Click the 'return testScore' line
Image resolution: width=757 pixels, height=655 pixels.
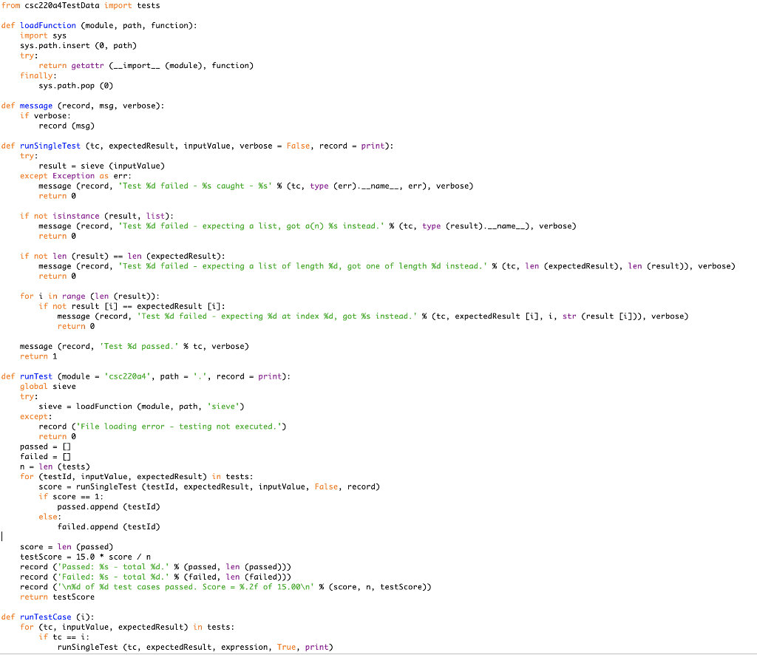tap(57, 597)
